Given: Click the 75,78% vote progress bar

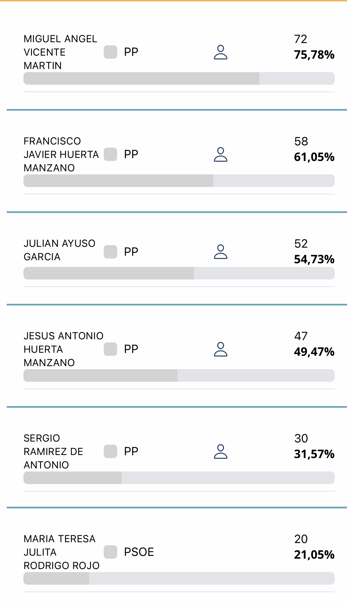Looking at the screenshot, I should pos(179,79).
